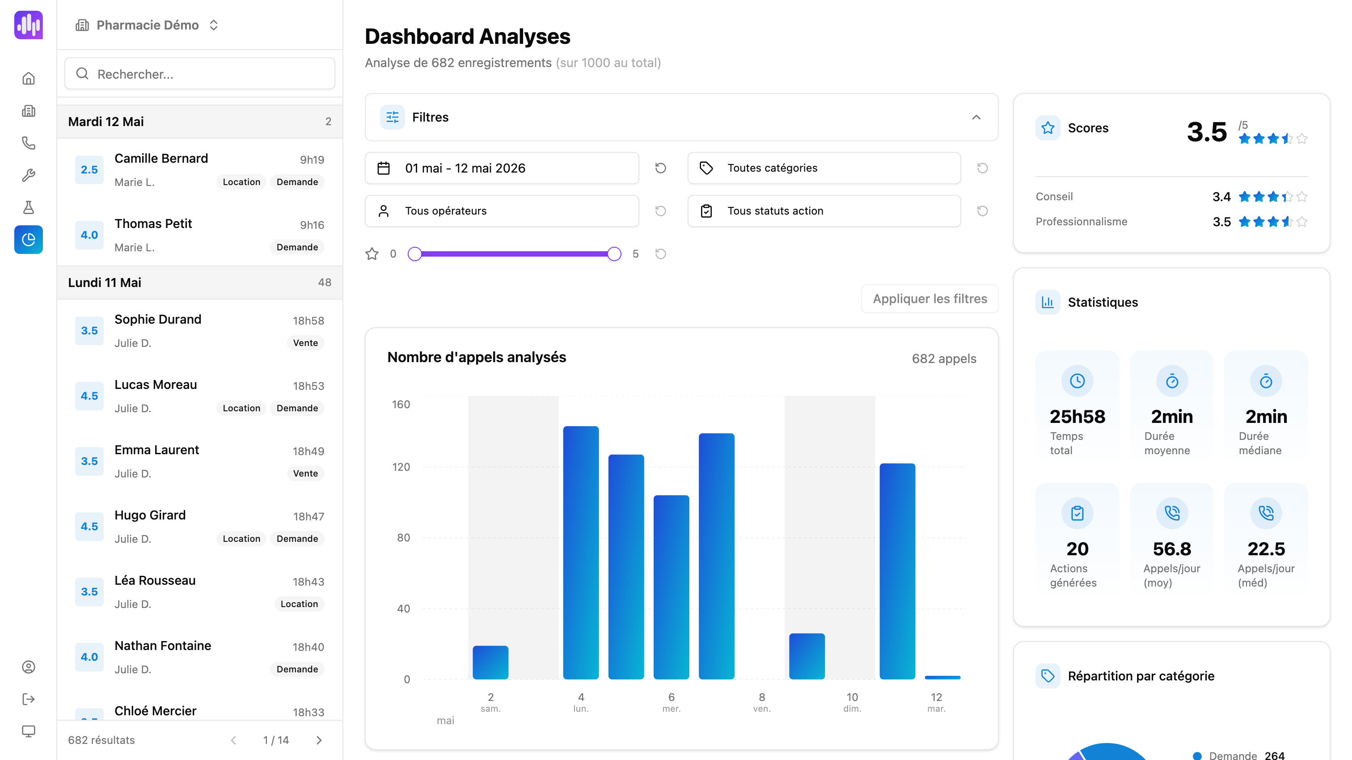Reset the Toutes catégories filter
The height and width of the screenshot is (760, 1352).
point(983,168)
